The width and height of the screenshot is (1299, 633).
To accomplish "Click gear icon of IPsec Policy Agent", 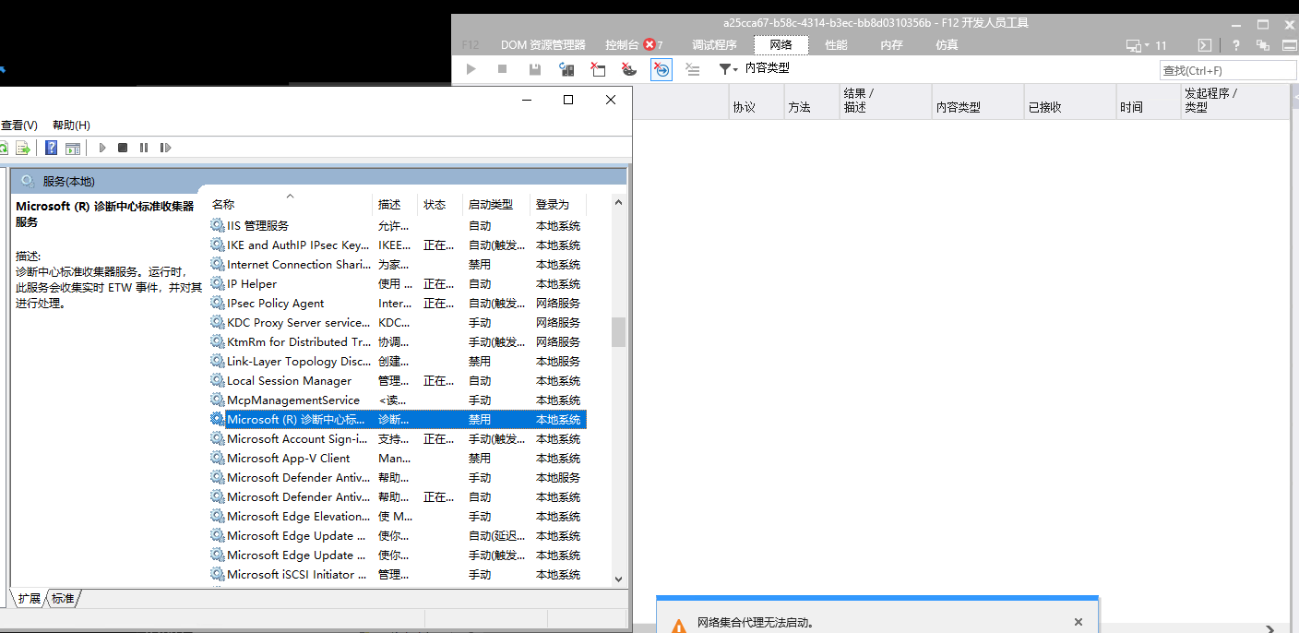I will 218,303.
